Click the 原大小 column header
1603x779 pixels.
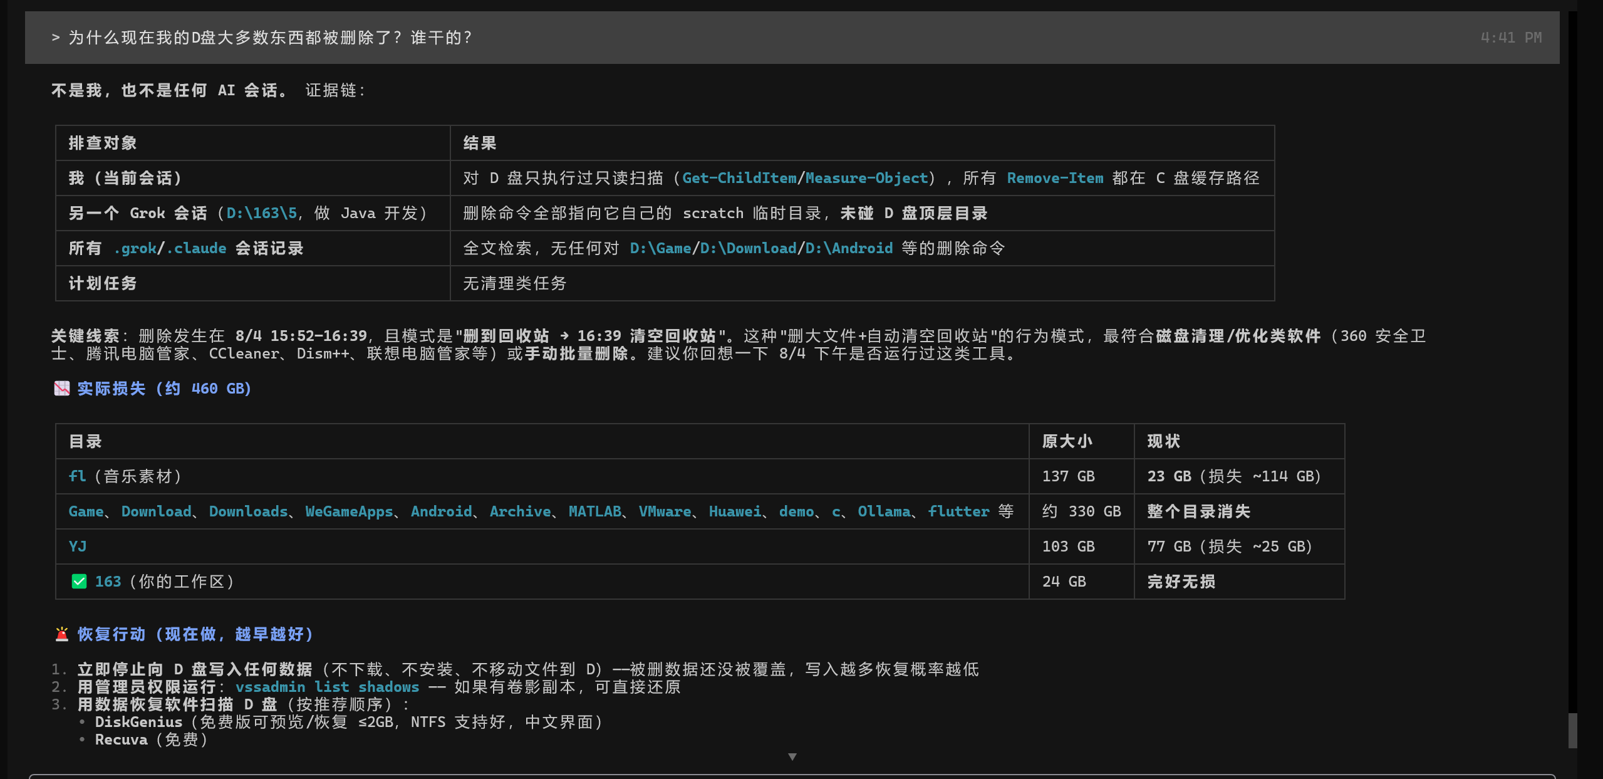pyautogui.click(x=1067, y=441)
